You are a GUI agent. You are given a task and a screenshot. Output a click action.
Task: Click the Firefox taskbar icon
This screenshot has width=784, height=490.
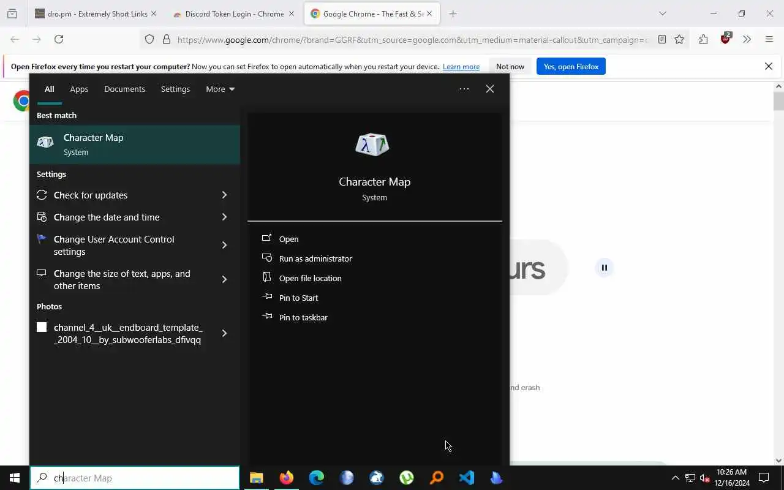point(286,478)
